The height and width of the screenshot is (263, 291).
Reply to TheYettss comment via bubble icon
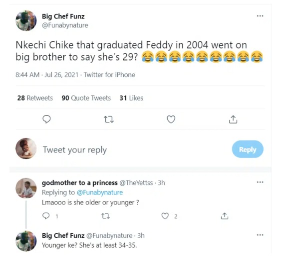(46, 216)
